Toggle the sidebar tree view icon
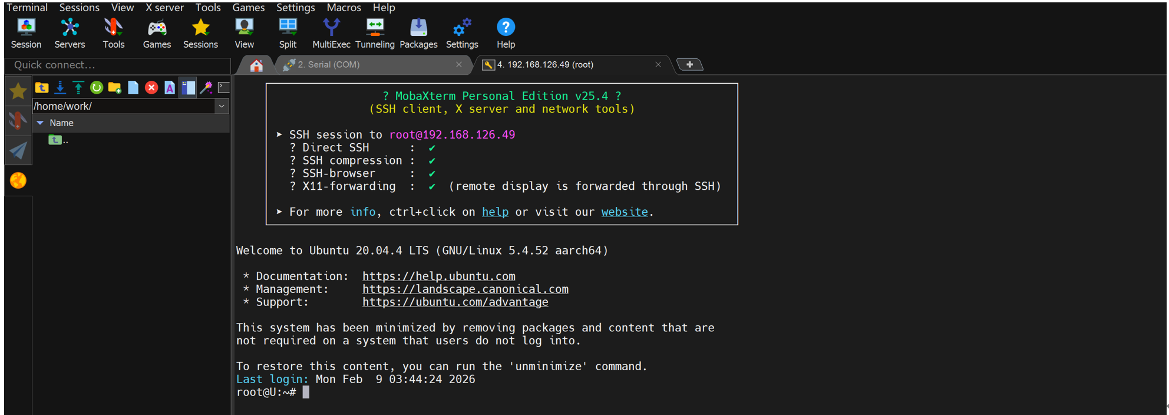The width and height of the screenshot is (1169, 415). click(x=188, y=88)
